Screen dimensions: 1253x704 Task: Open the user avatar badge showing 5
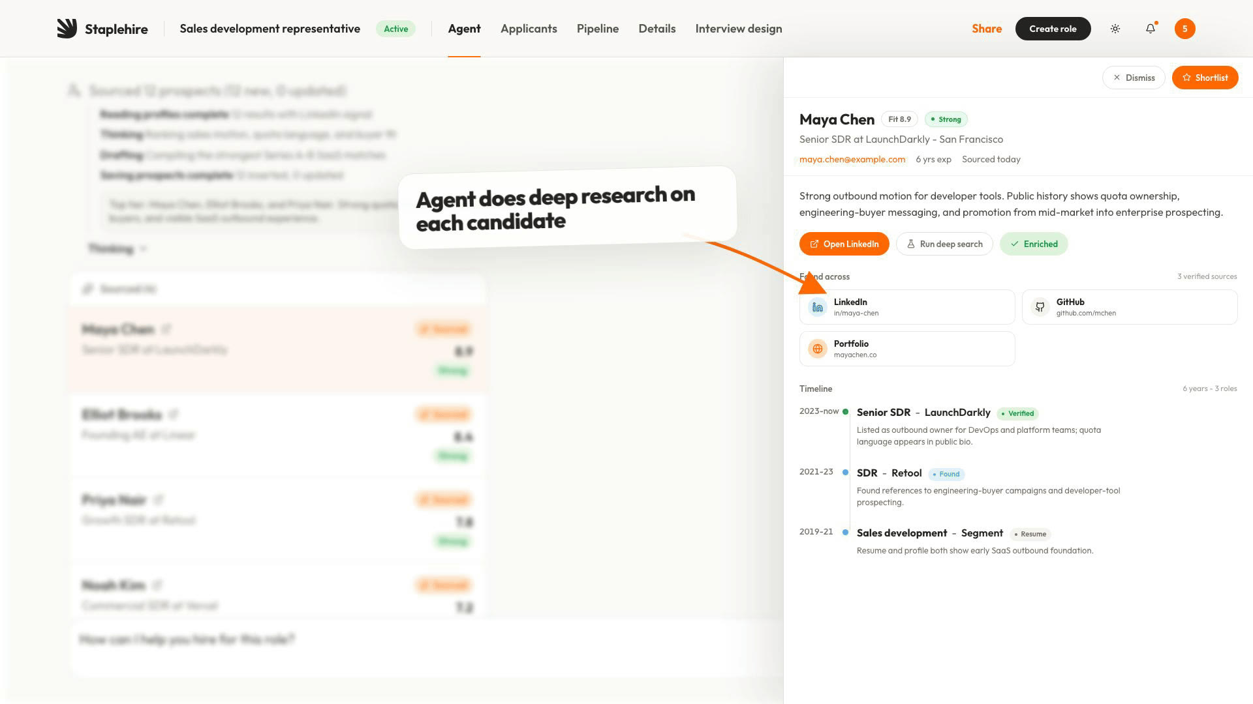point(1184,29)
